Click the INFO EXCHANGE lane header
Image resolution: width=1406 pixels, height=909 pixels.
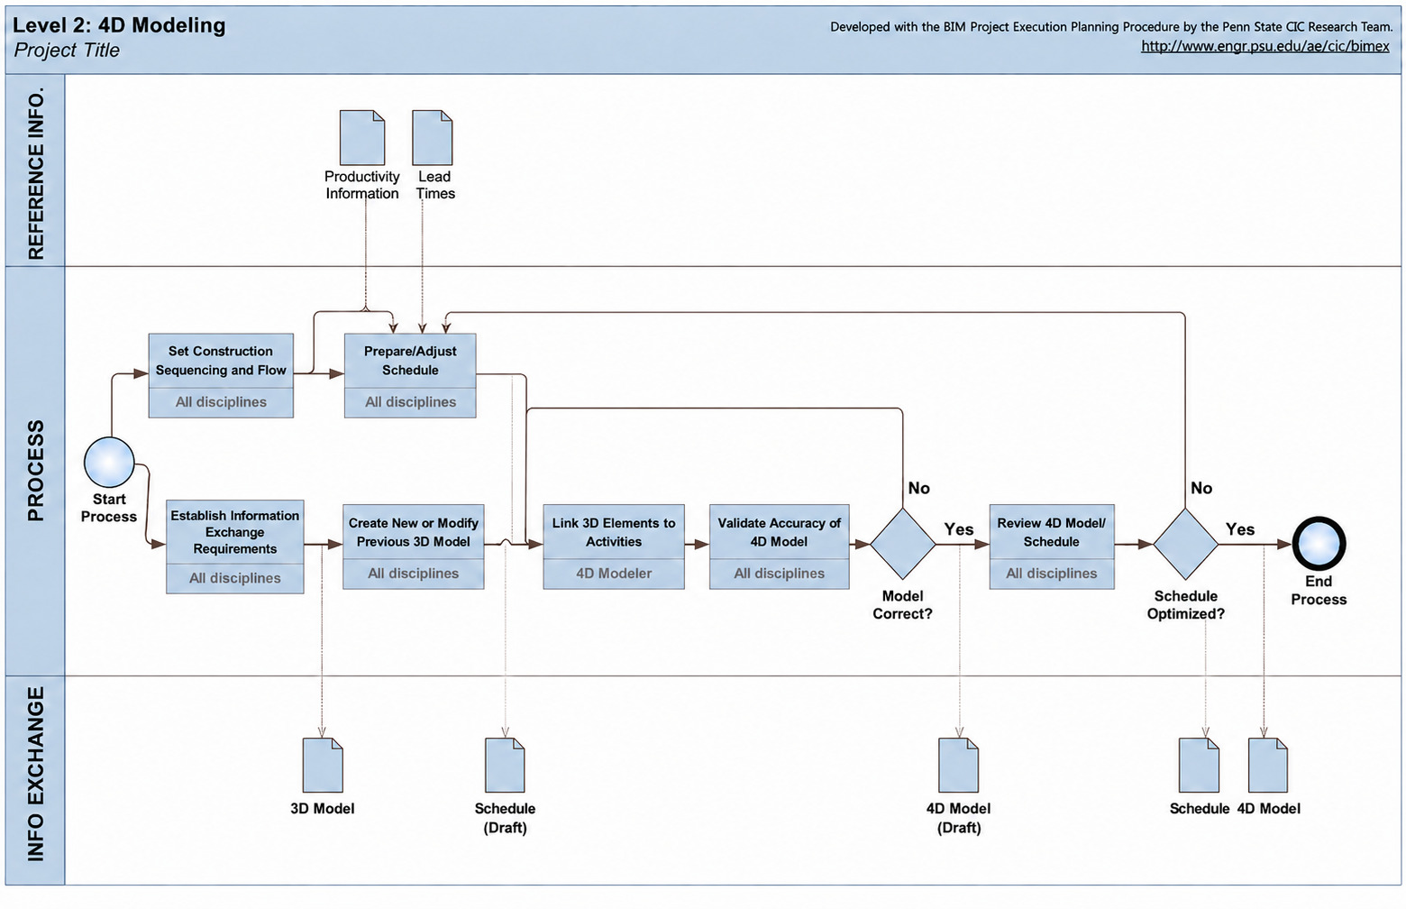point(36,780)
